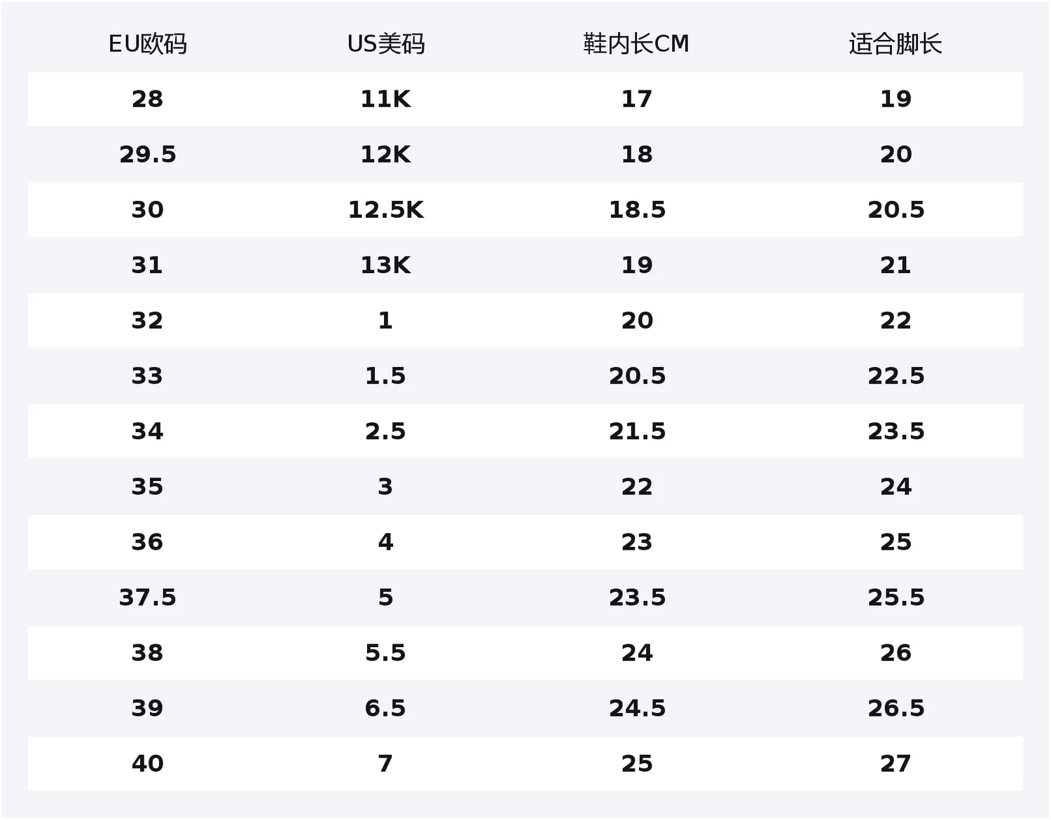This screenshot has width=1051, height=820.
Task: Select EU size 35 cell
Action: click(x=148, y=487)
